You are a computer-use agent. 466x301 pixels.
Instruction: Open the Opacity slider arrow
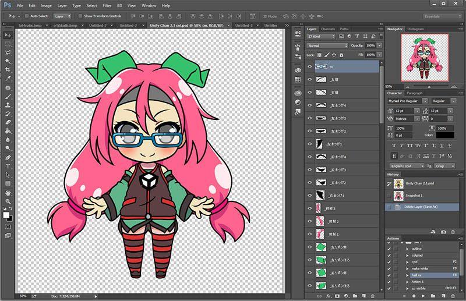point(380,46)
